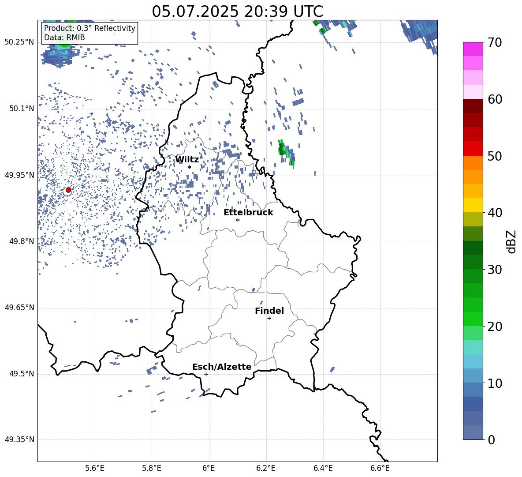Click the top magenta colorbar segment

point(473,49)
